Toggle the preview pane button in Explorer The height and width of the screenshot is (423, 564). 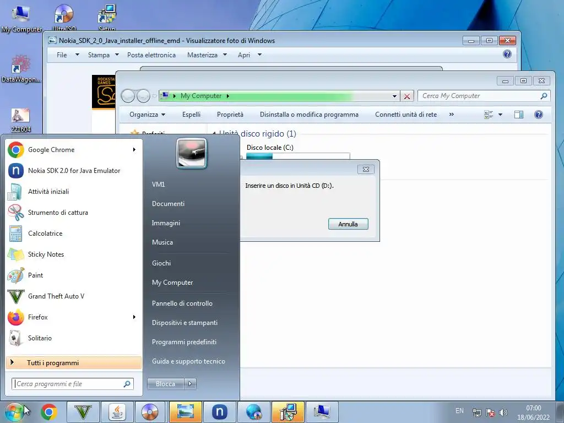519,115
